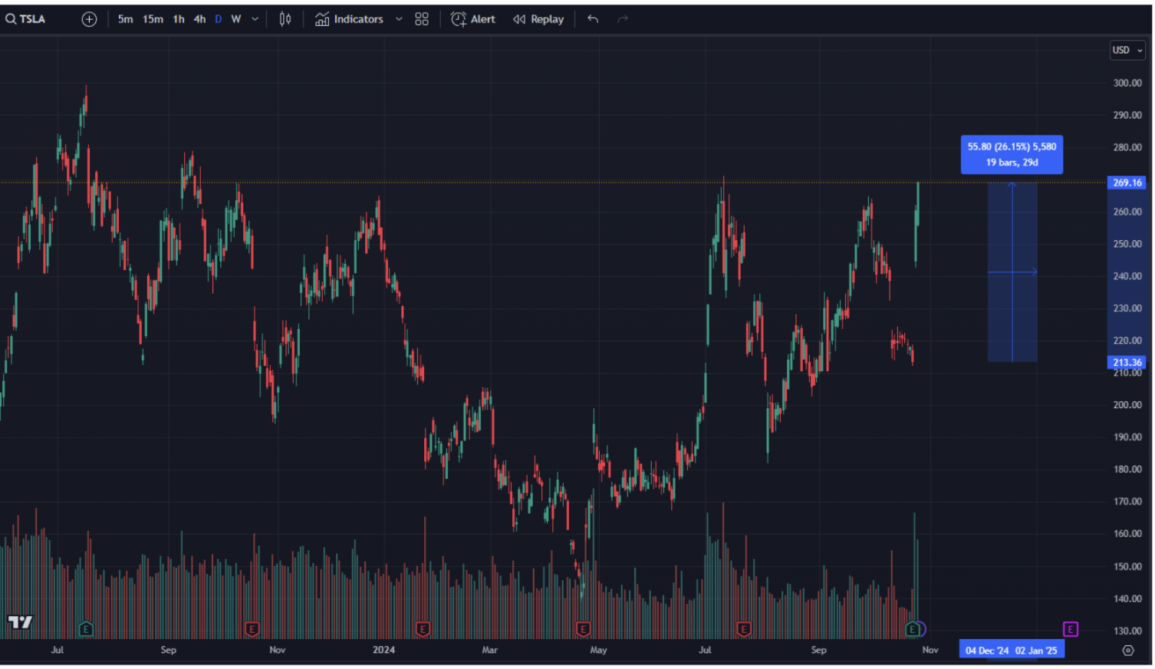Click the 280.00 price axis label
The image size is (1155, 669).
click(x=1127, y=147)
